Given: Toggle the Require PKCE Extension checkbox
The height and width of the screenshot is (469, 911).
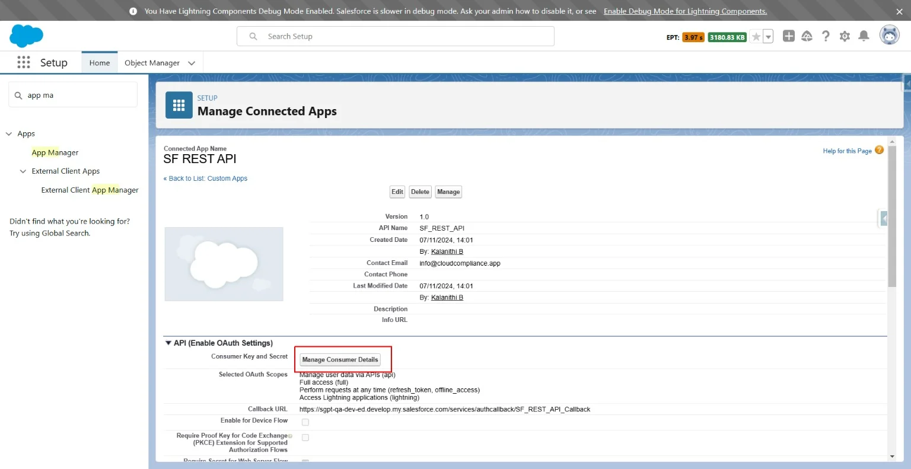Looking at the screenshot, I should (305, 438).
